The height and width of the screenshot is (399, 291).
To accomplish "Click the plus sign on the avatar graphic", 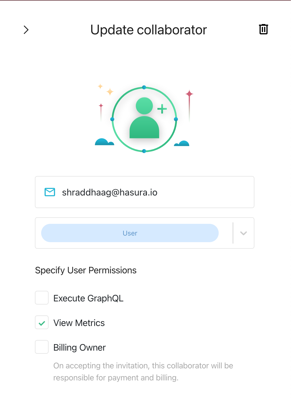I will point(162,109).
